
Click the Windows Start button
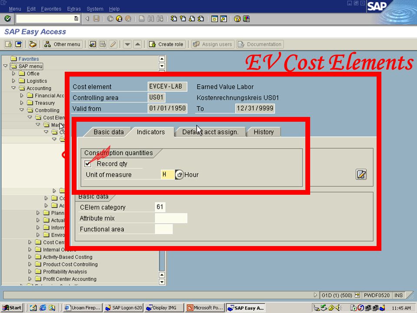tap(12, 308)
